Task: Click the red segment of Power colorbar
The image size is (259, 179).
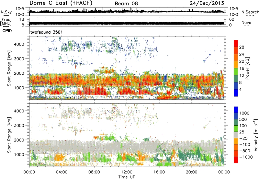Action: pyautogui.click(x=236, y=43)
